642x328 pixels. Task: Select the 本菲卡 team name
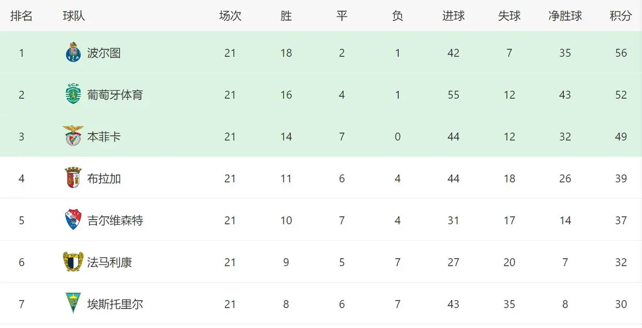(104, 136)
